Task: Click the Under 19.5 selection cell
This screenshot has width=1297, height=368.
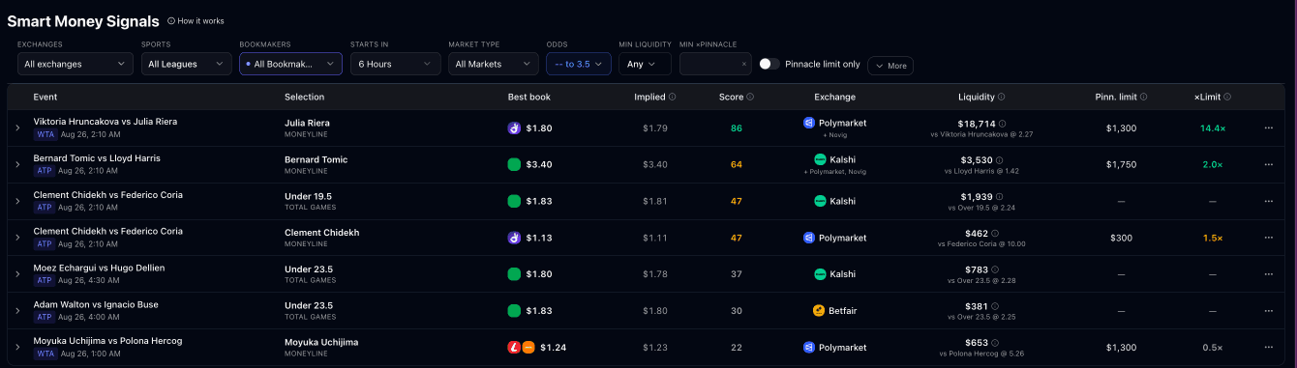Action: pos(310,201)
